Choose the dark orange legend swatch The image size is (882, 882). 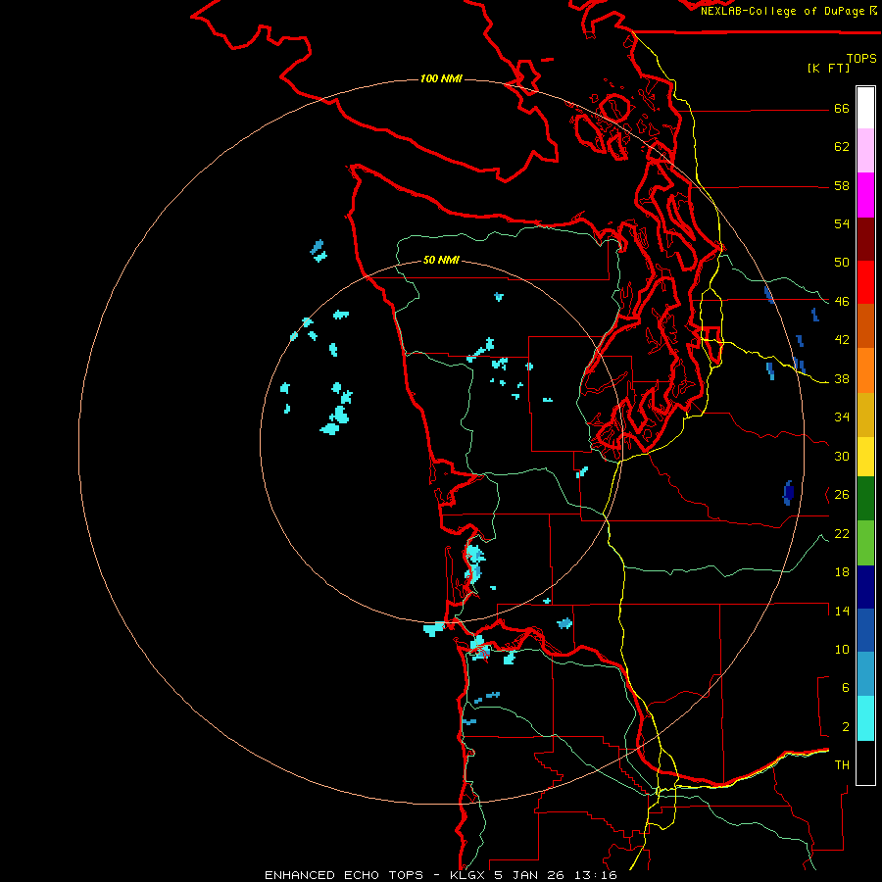pos(865,325)
